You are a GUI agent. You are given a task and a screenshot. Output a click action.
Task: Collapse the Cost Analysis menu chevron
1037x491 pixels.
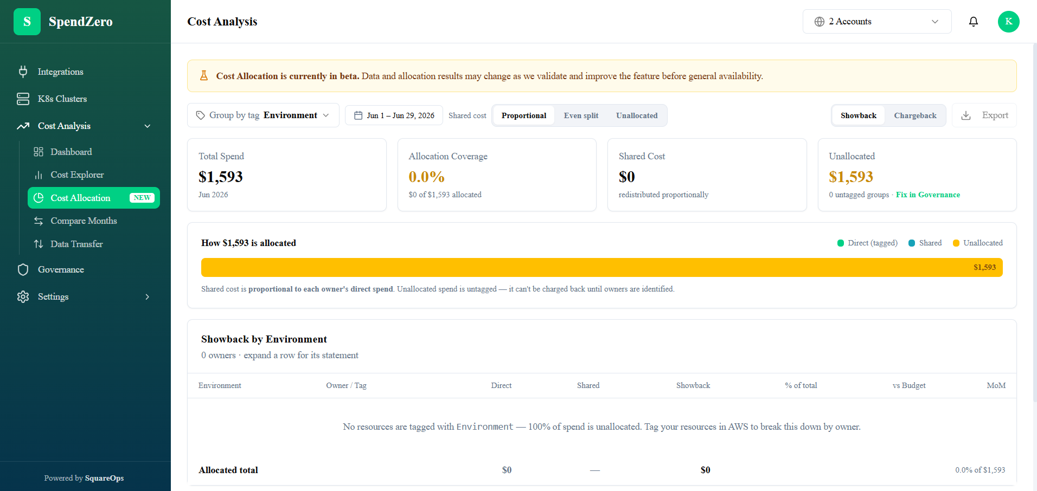pyautogui.click(x=148, y=126)
